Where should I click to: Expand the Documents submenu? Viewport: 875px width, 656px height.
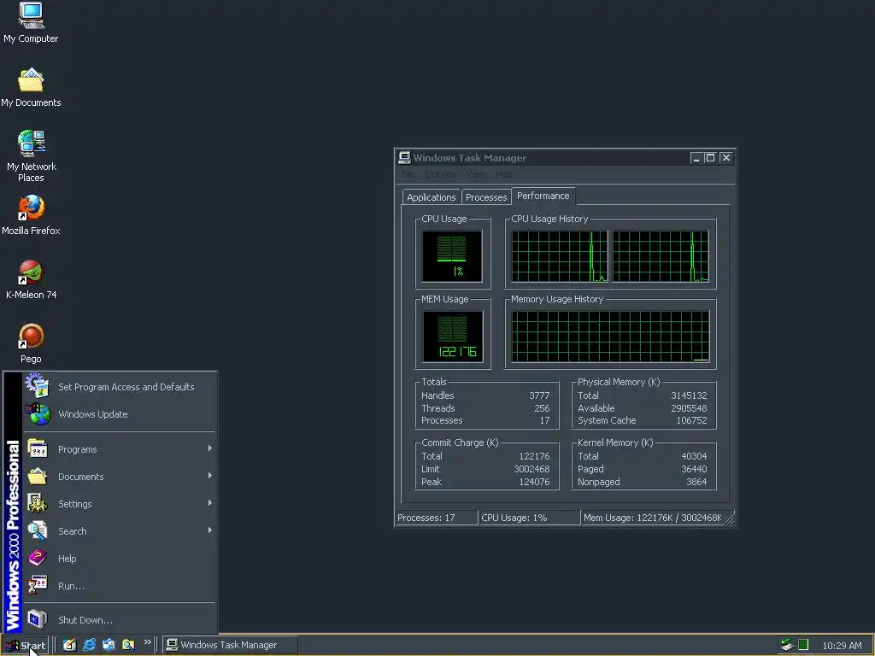pyautogui.click(x=120, y=477)
